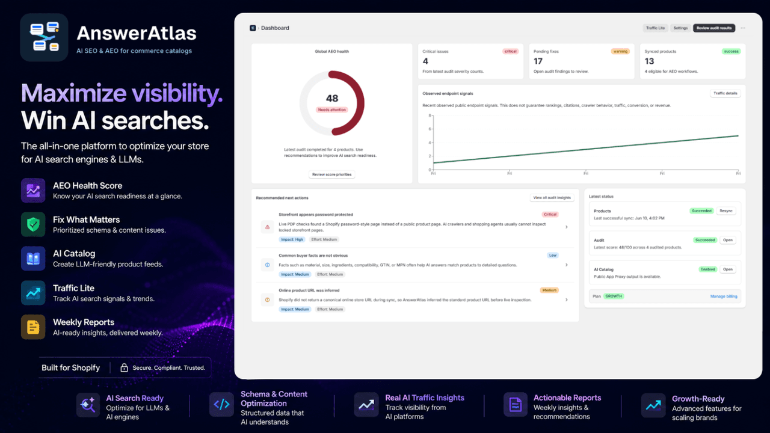Click the Low badge on buyer facts action
Screen dimensions: 770x433
(553, 256)
